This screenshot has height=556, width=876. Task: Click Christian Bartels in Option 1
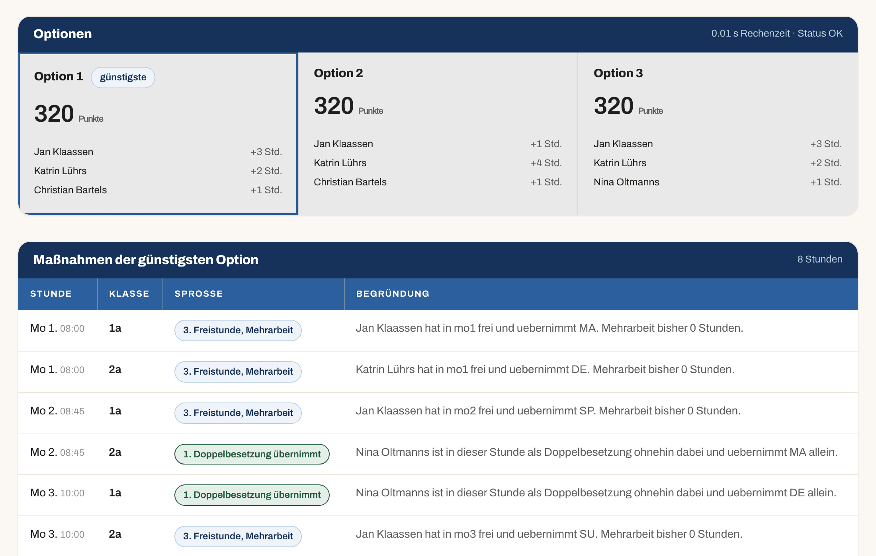click(70, 190)
